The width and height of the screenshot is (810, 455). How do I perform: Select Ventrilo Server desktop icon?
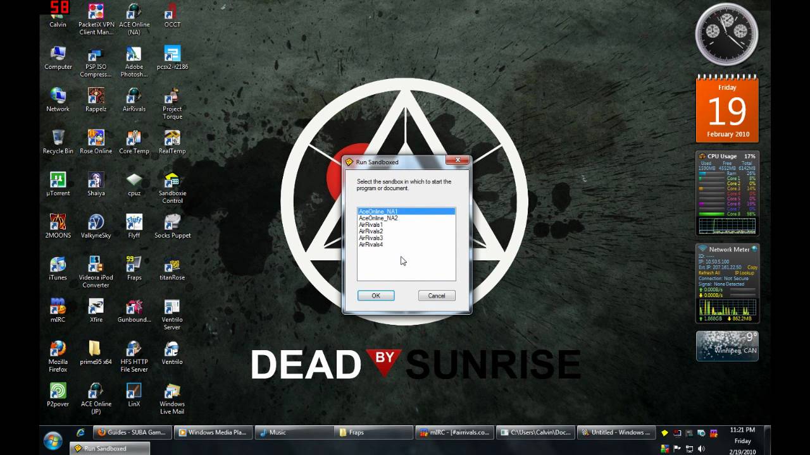tap(172, 314)
